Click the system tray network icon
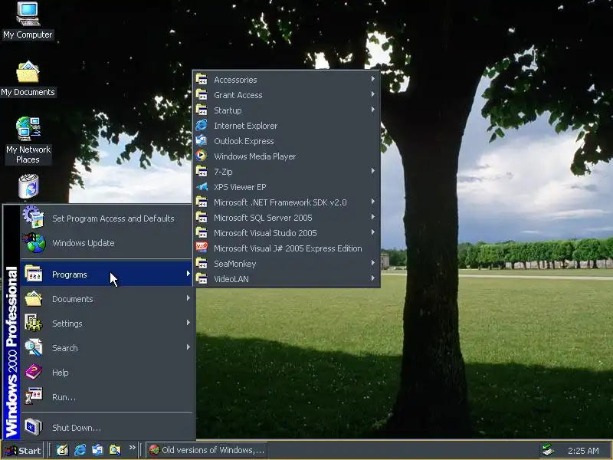Viewport: 613px width, 460px height. click(548, 450)
